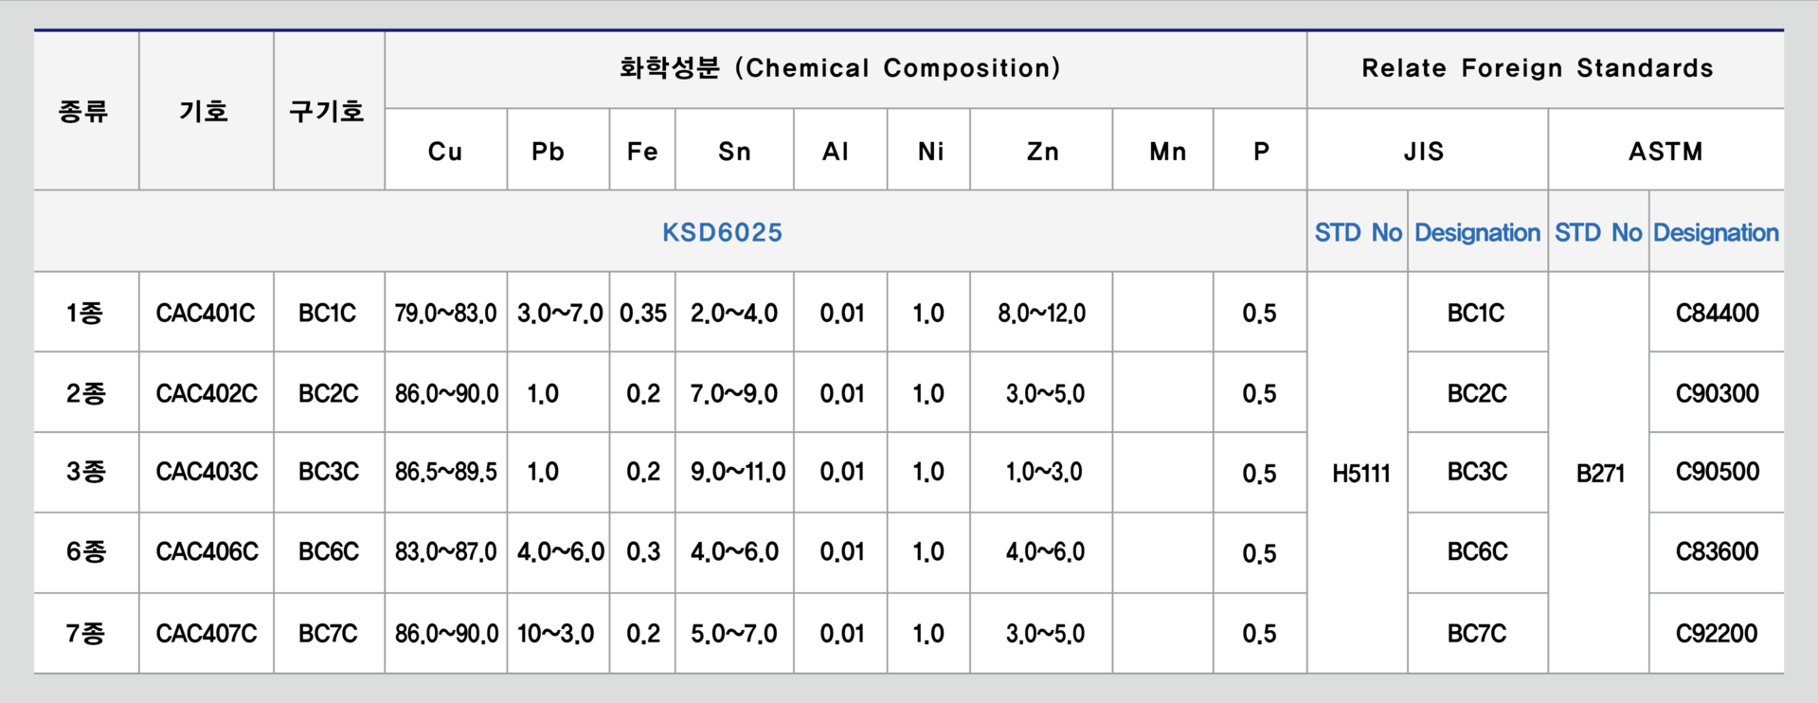This screenshot has width=1818, height=703.
Task: Click the Cu column header
Action: click(445, 152)
